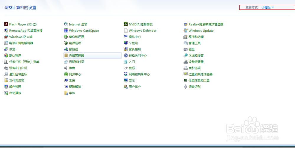Image resolution: width=295 pixels, height=148 pixels.
Task: Open the 备份和还原 icon
Action: tap(66, 37)
